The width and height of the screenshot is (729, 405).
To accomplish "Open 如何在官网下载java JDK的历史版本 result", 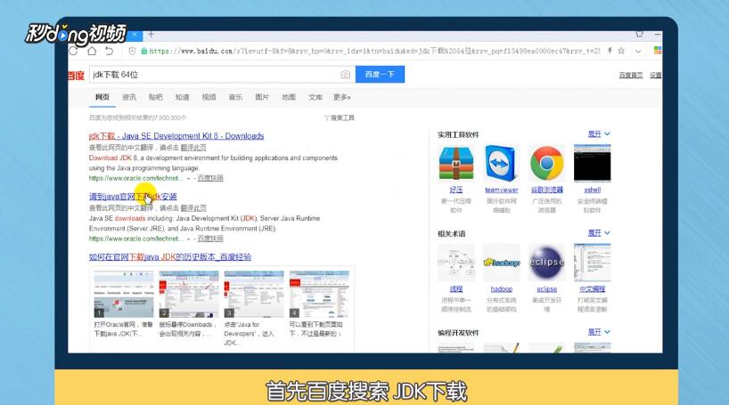I will (170, 257).
